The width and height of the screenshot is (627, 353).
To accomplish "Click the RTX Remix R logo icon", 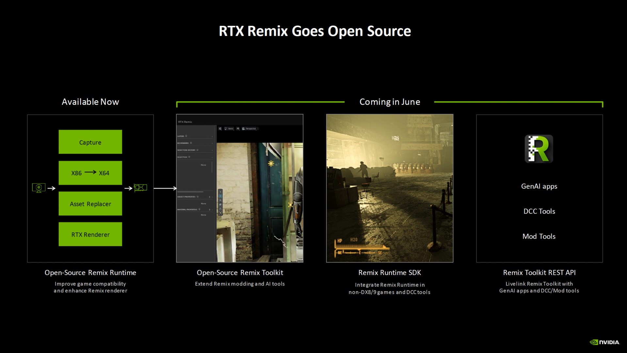I will (x=539, y=149).
